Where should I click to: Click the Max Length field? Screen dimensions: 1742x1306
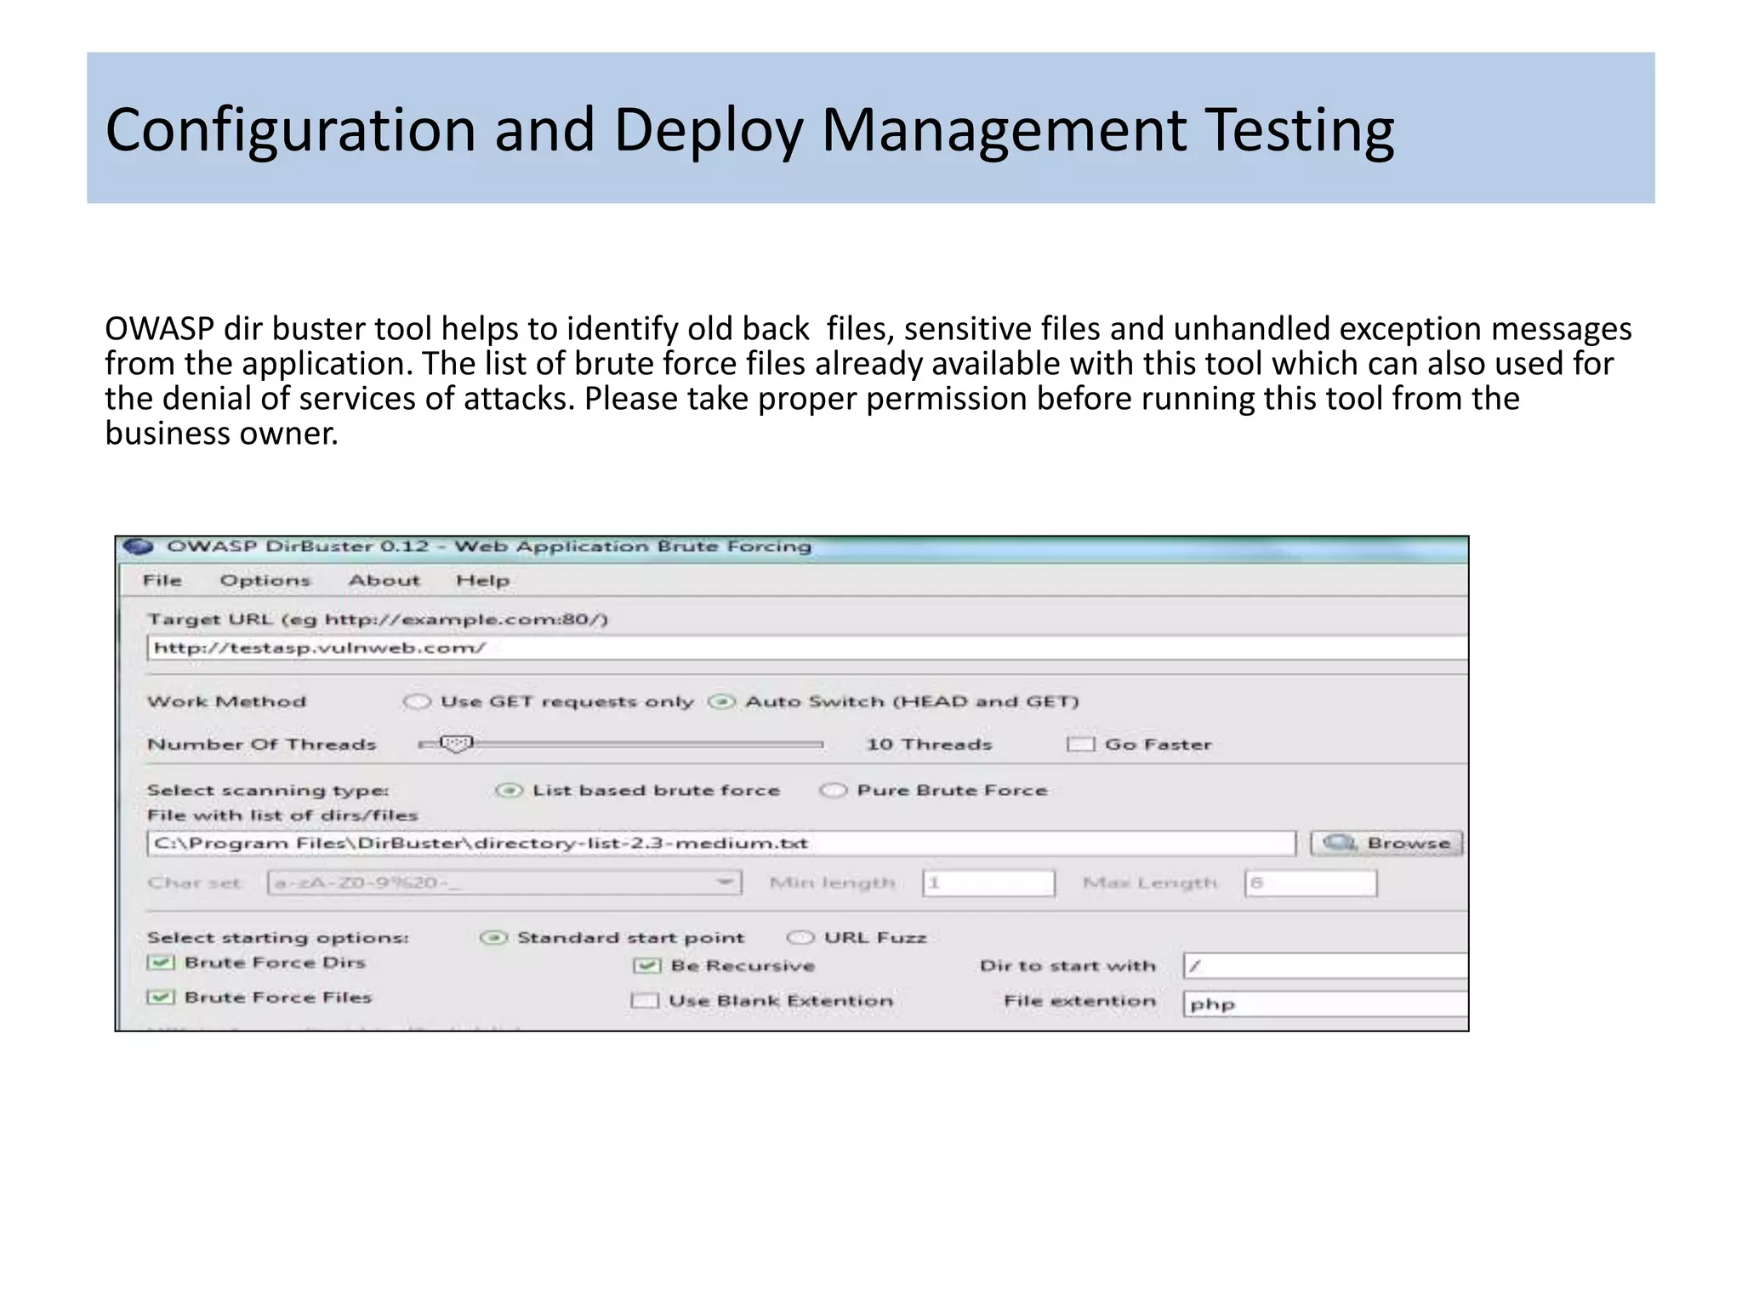tap(1310, 883)
